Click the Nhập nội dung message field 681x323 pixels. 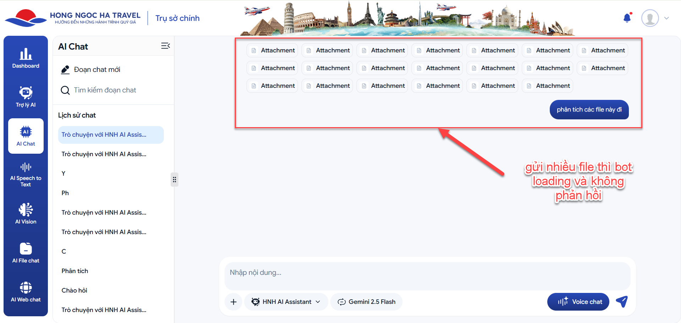(427, 276)
